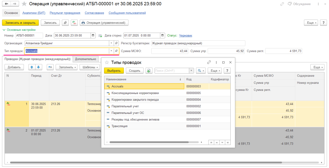Open Обсуждение discussion panel
The image size is (329, 168).
(x=299, y=4)
